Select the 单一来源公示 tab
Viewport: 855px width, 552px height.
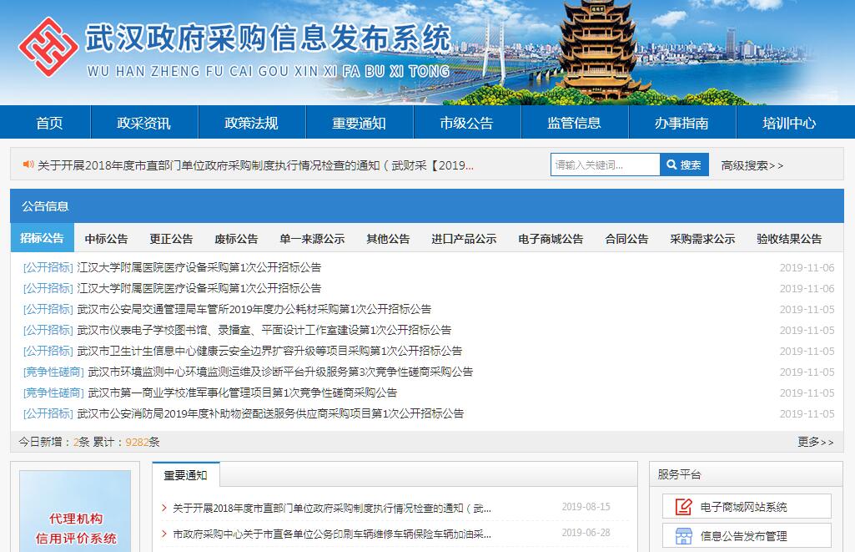coord(312,239)
